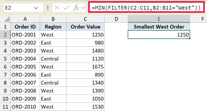The height and width of the screenshot is (111, 207).
Task: Click the three-dot name box handle
Action: point(48,8)
